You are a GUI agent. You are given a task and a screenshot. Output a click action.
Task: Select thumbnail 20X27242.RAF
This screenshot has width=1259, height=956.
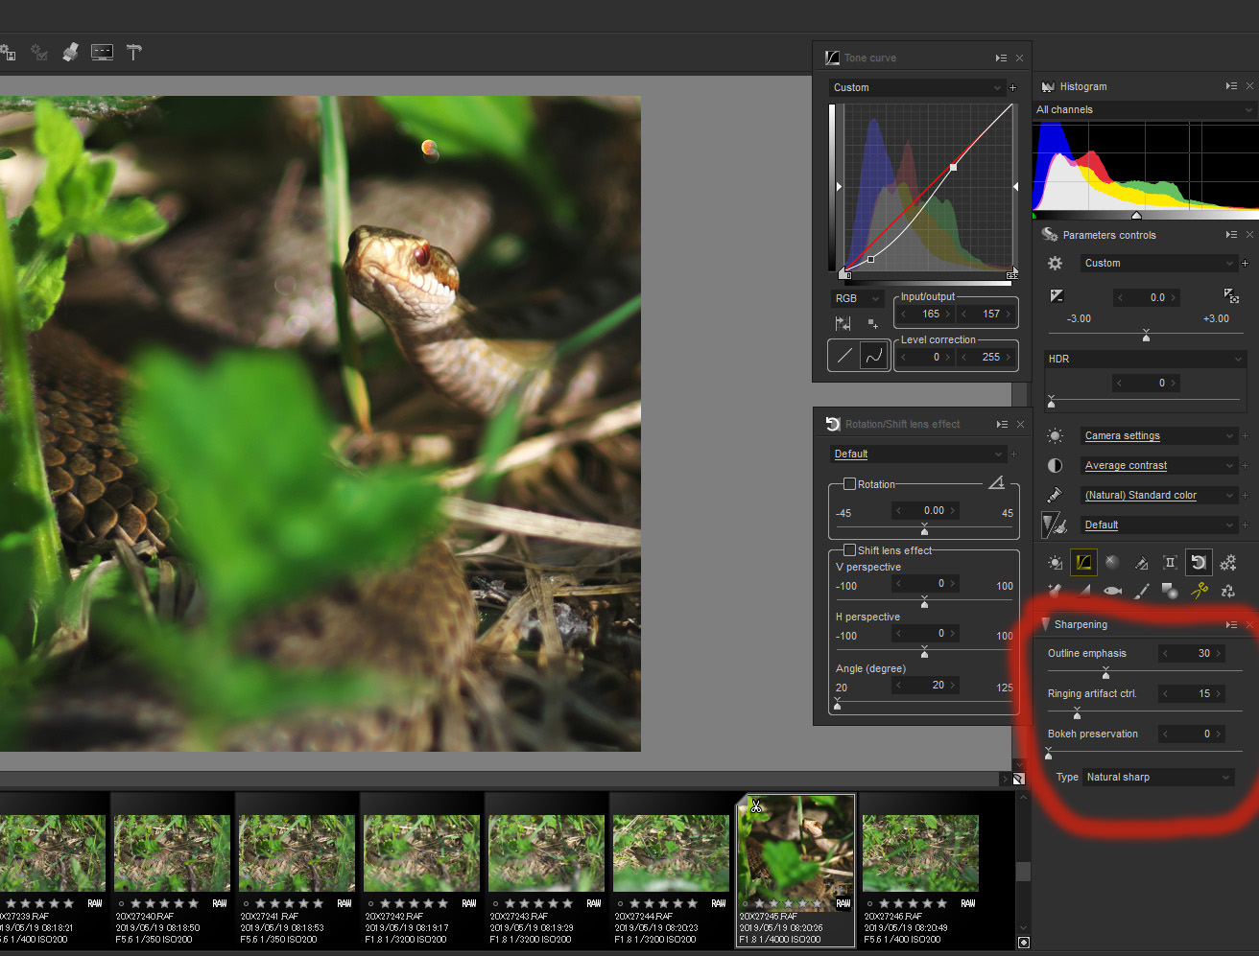(x=421, y=871)
